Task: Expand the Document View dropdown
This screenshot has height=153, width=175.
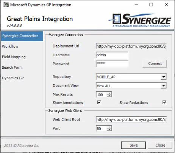Action: [x=164, y=86]
